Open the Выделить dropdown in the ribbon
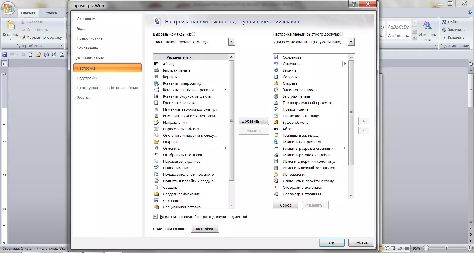Screen dimensions: 474x253 point(467,38)
